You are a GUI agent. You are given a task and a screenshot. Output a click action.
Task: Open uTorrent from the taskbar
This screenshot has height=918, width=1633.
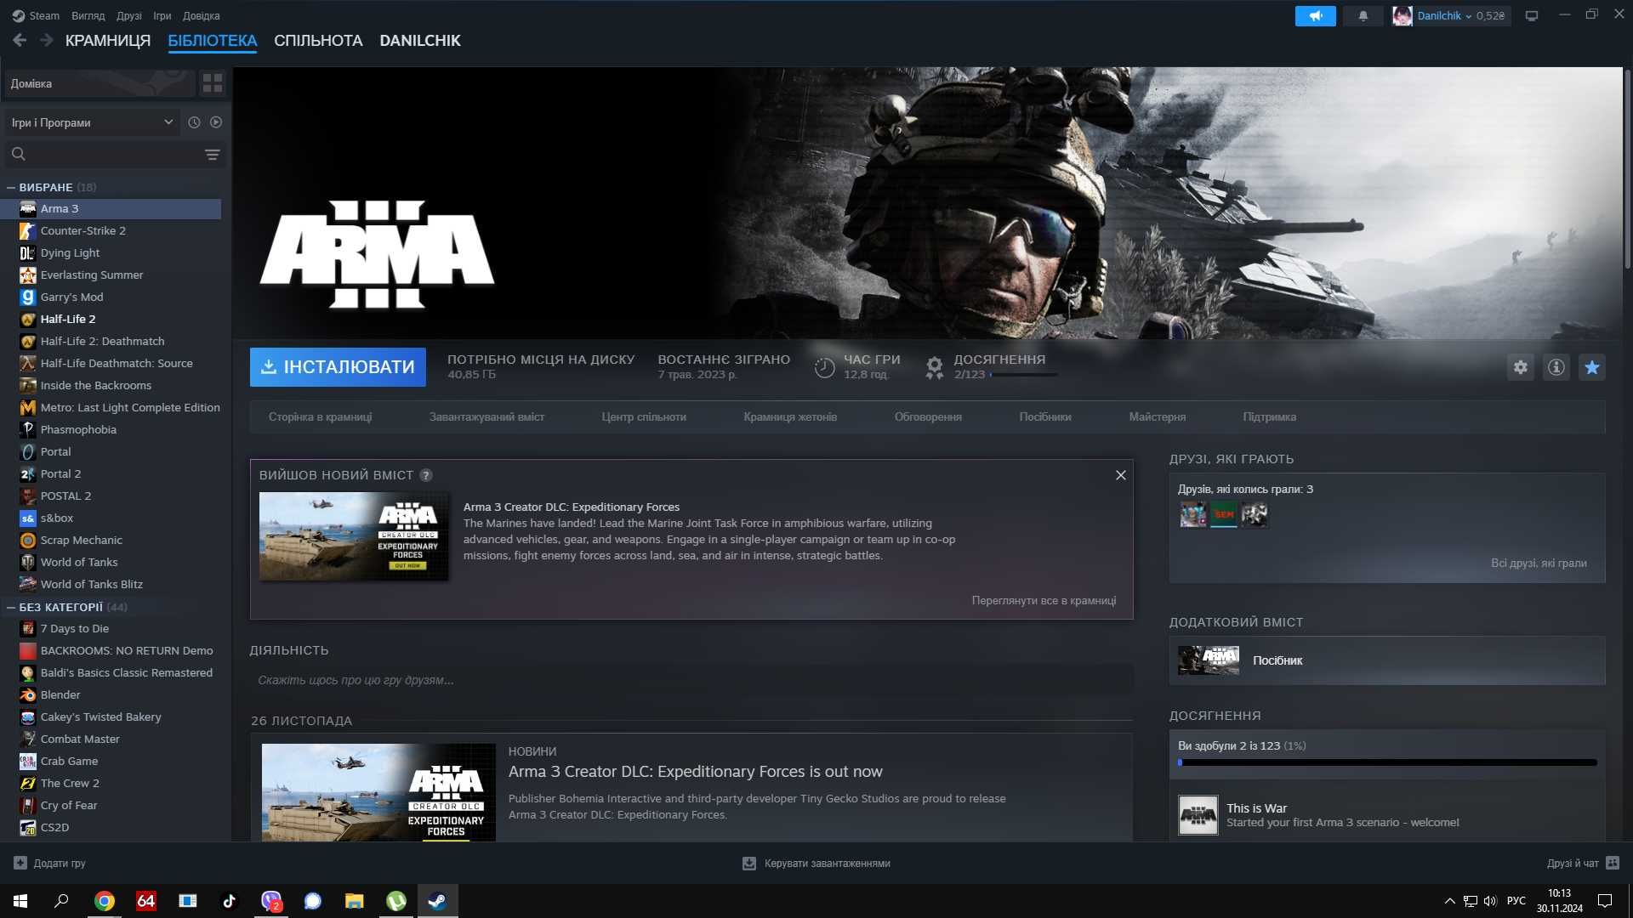click(396, 901)
